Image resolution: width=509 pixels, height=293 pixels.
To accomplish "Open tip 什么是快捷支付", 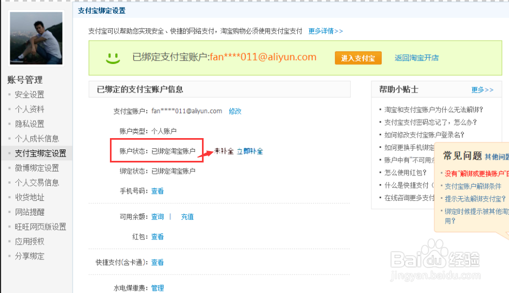I will tap(409, 185).
